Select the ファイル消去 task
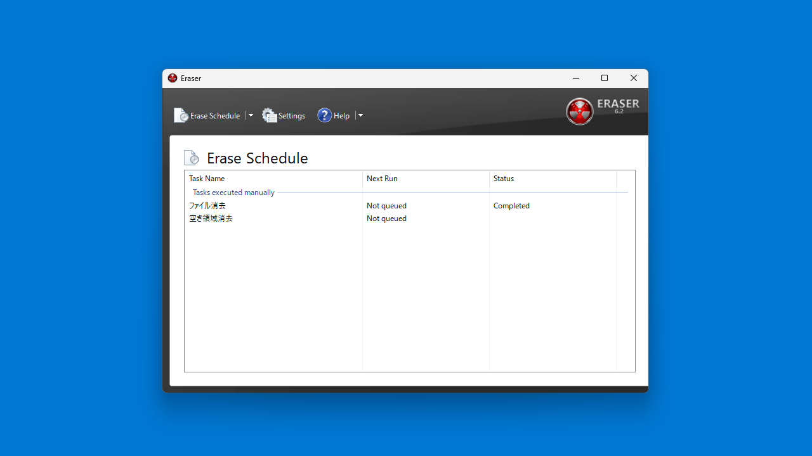812x456 pixels. pyautogui.click(x=207, y=206)
